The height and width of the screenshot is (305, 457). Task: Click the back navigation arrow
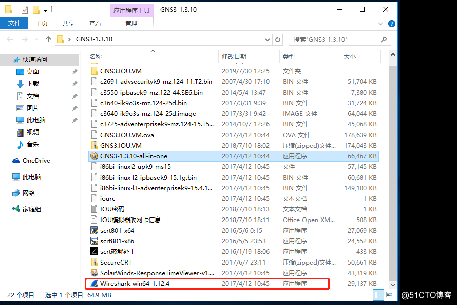10,39
